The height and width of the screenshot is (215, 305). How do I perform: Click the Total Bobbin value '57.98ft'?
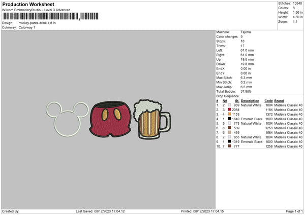point(246,91)
